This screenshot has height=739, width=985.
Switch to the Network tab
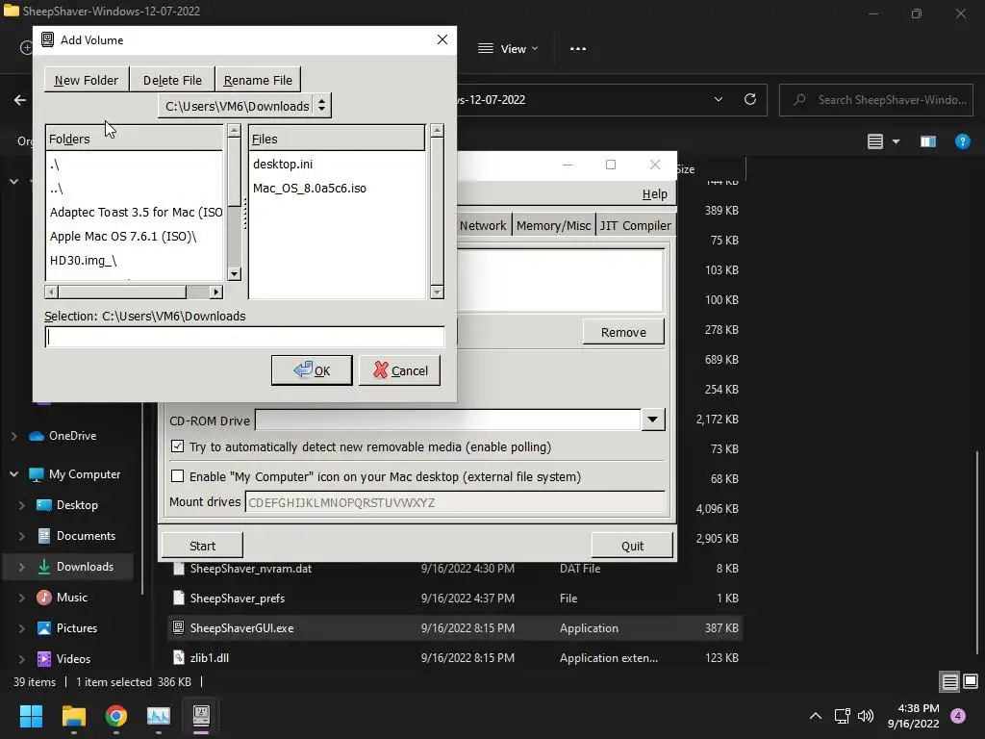[483, 225]
